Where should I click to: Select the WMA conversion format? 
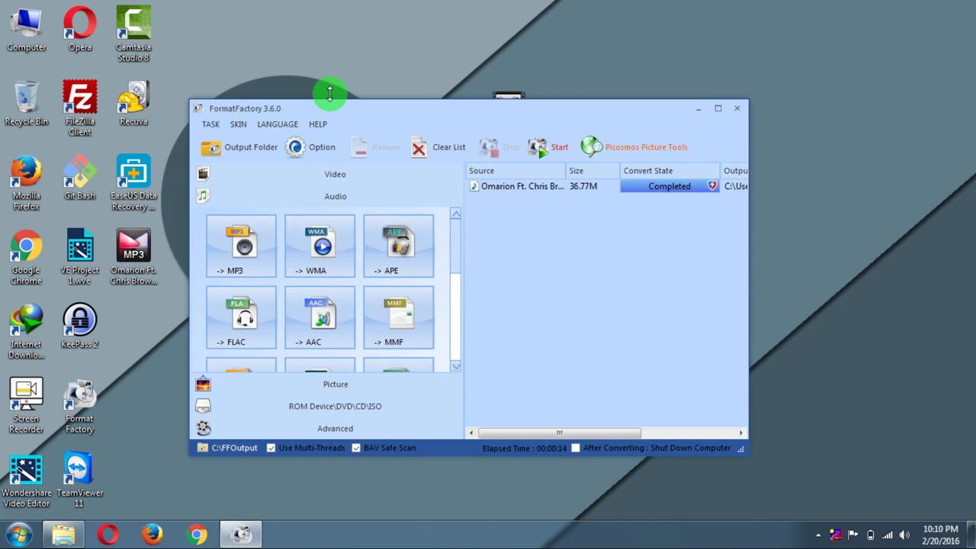click(319, 246)
